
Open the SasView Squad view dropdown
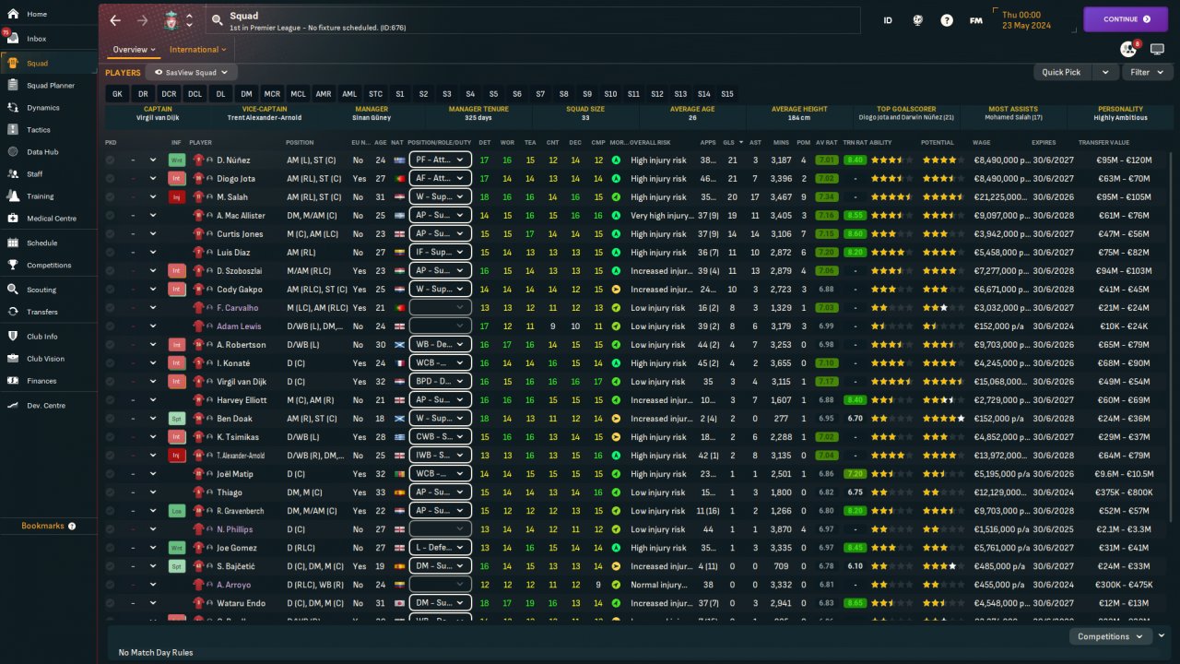[191, 72]
